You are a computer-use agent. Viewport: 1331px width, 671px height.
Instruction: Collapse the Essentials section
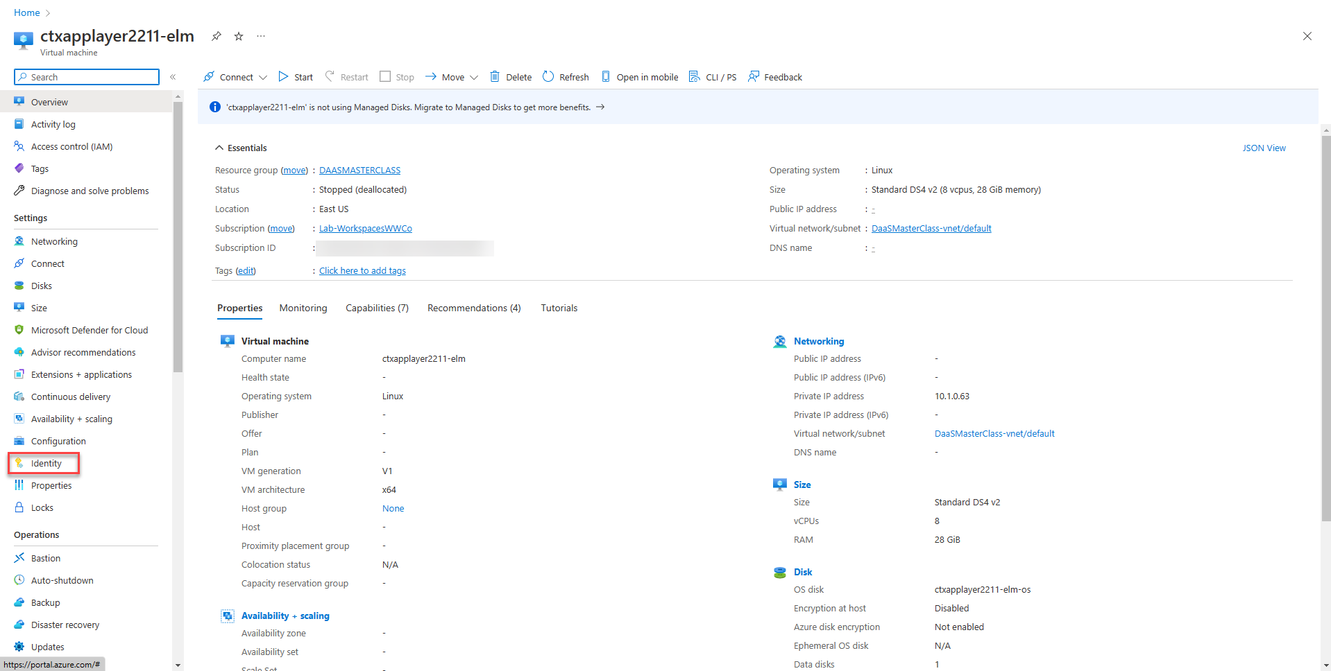point(219,148)
